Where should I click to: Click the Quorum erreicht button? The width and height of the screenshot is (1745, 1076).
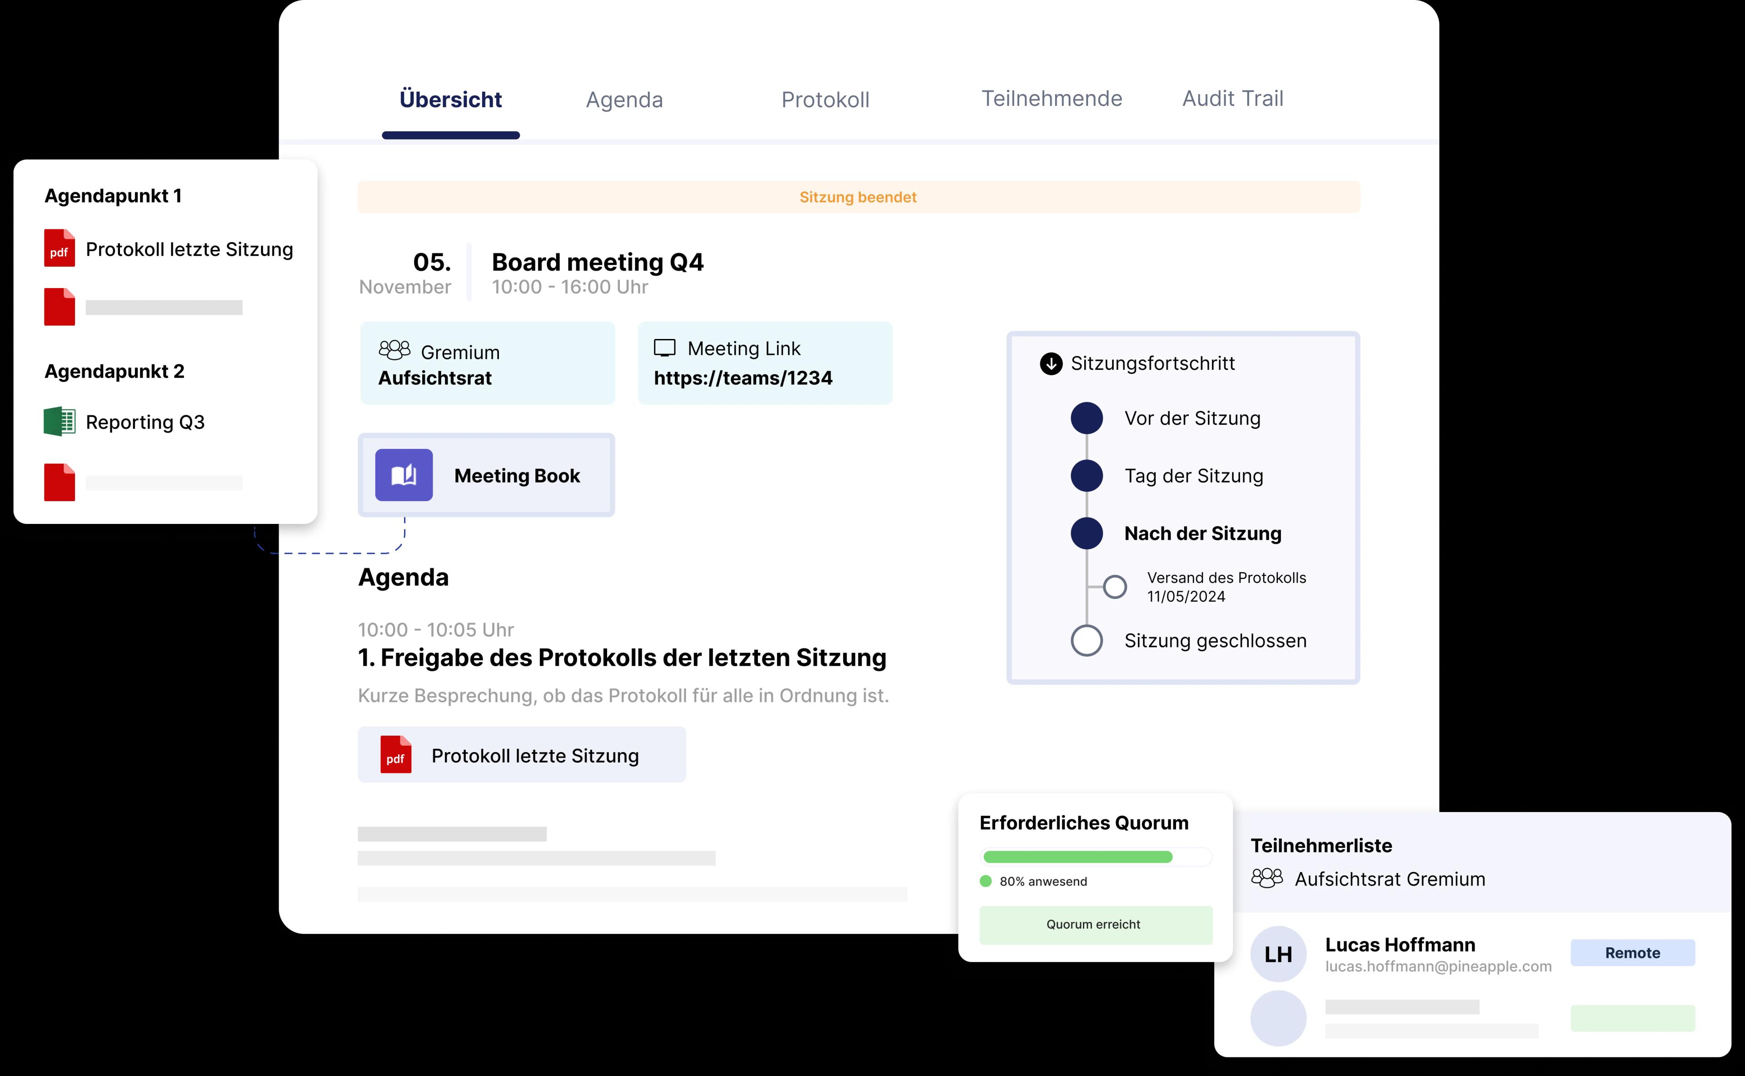pos(1095,924)
